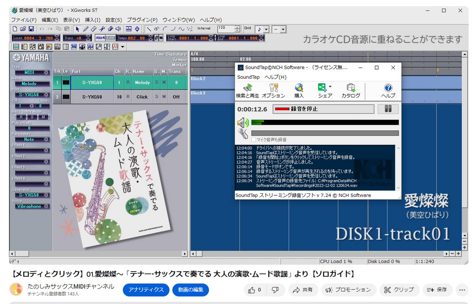Select the scissors cut tool
Viewport: 474px width, 304px height.
(x=102, y=28)
